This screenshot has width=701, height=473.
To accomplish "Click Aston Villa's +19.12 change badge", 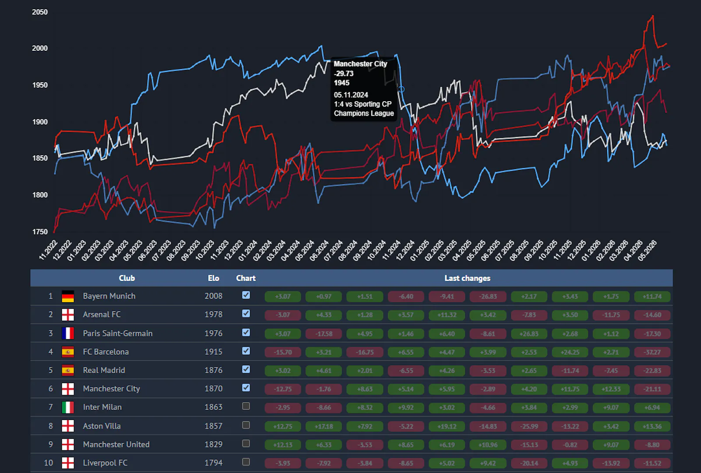I will [447, 426].
